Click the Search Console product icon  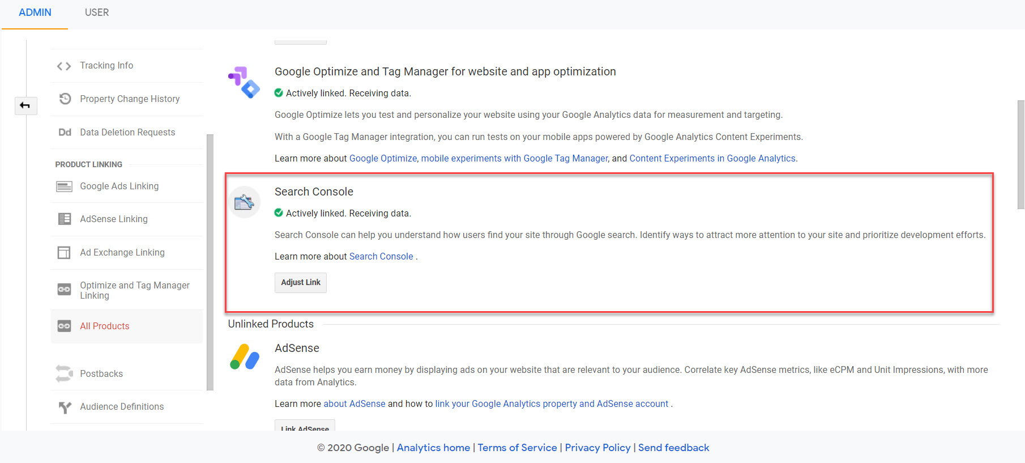tap(245, 202)
